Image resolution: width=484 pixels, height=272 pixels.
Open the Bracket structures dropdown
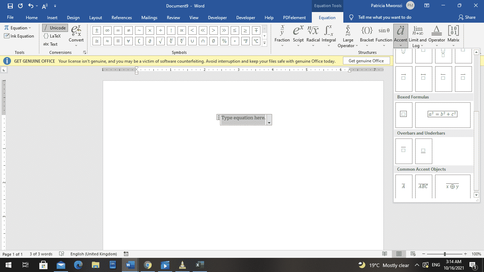pyautogui.click(x=367, y=36)
